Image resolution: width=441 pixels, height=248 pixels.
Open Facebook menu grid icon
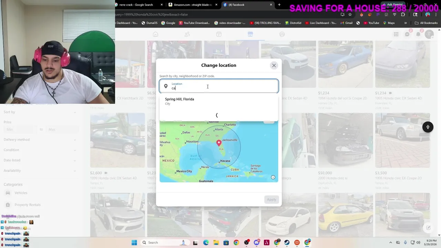pos(396,34)
